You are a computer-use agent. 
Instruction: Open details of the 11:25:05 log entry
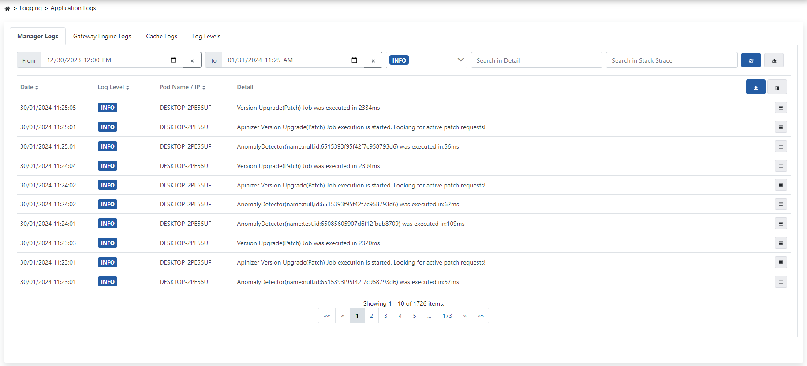[x=781, y=108]
